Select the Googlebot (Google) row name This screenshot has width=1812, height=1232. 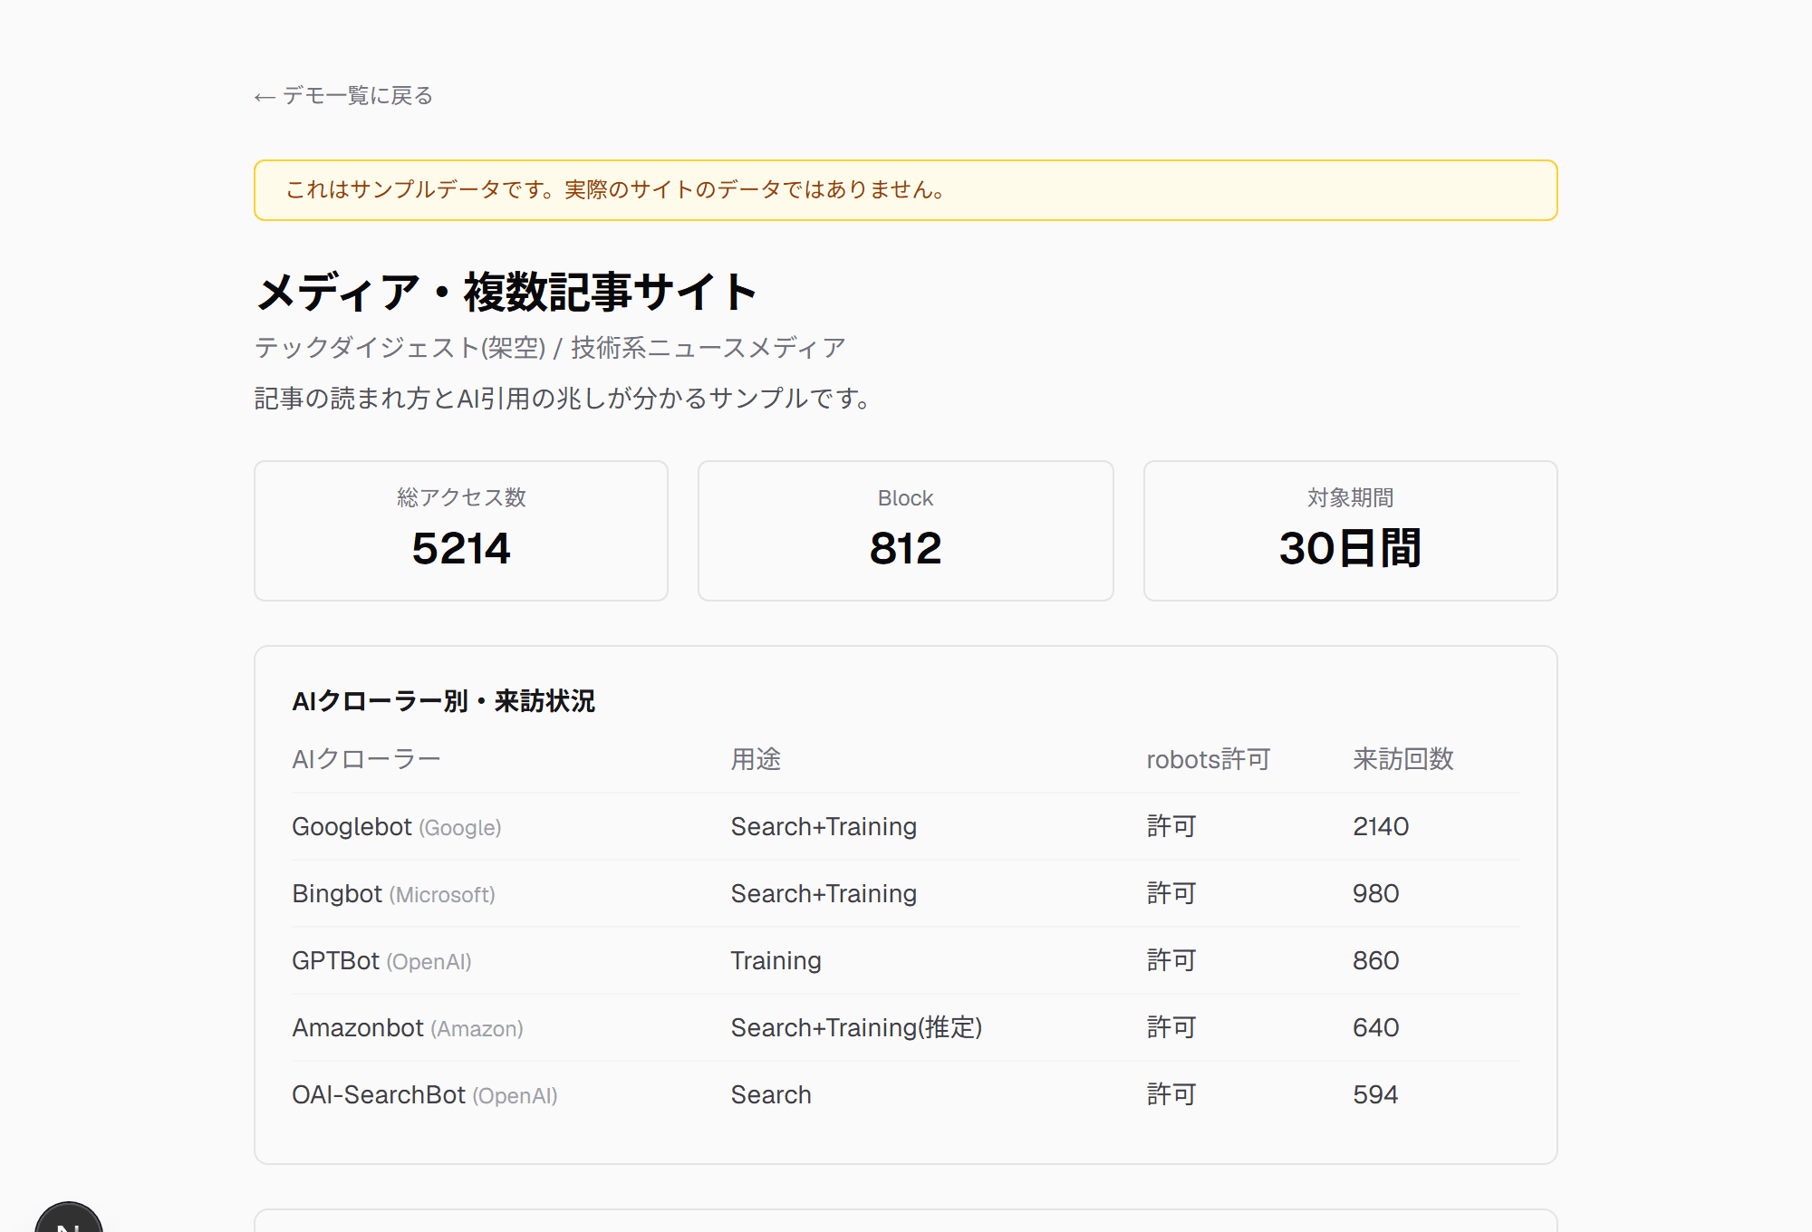(x=397, y=826)
